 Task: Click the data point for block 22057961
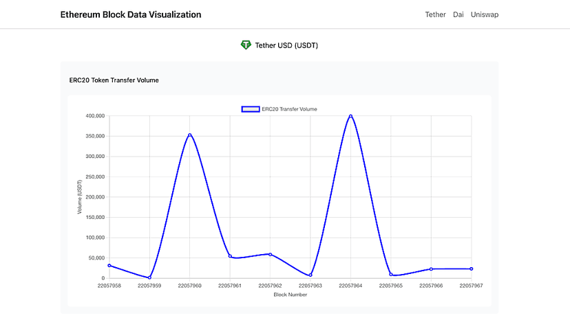click(x=230, y=256)
